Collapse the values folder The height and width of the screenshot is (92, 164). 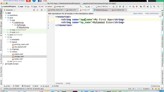8,52
